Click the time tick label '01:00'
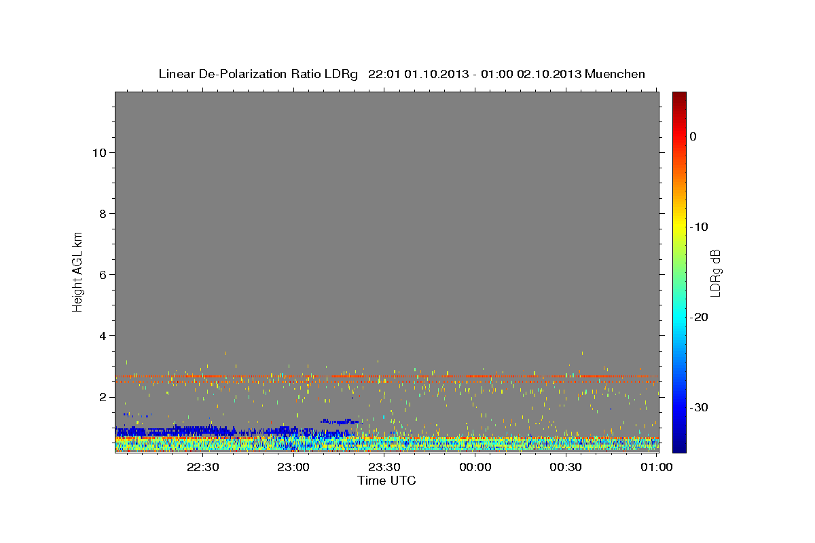The image size is (815, 543). (x=657, y=467)
